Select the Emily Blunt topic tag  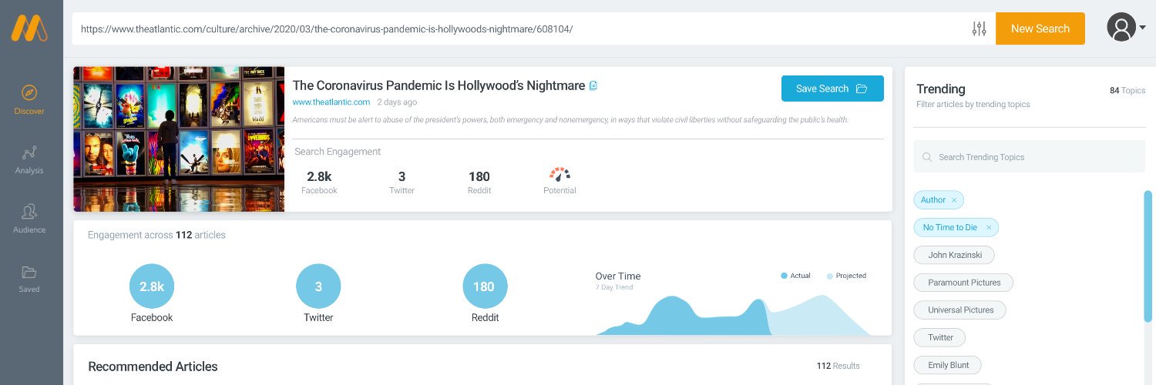948,365
